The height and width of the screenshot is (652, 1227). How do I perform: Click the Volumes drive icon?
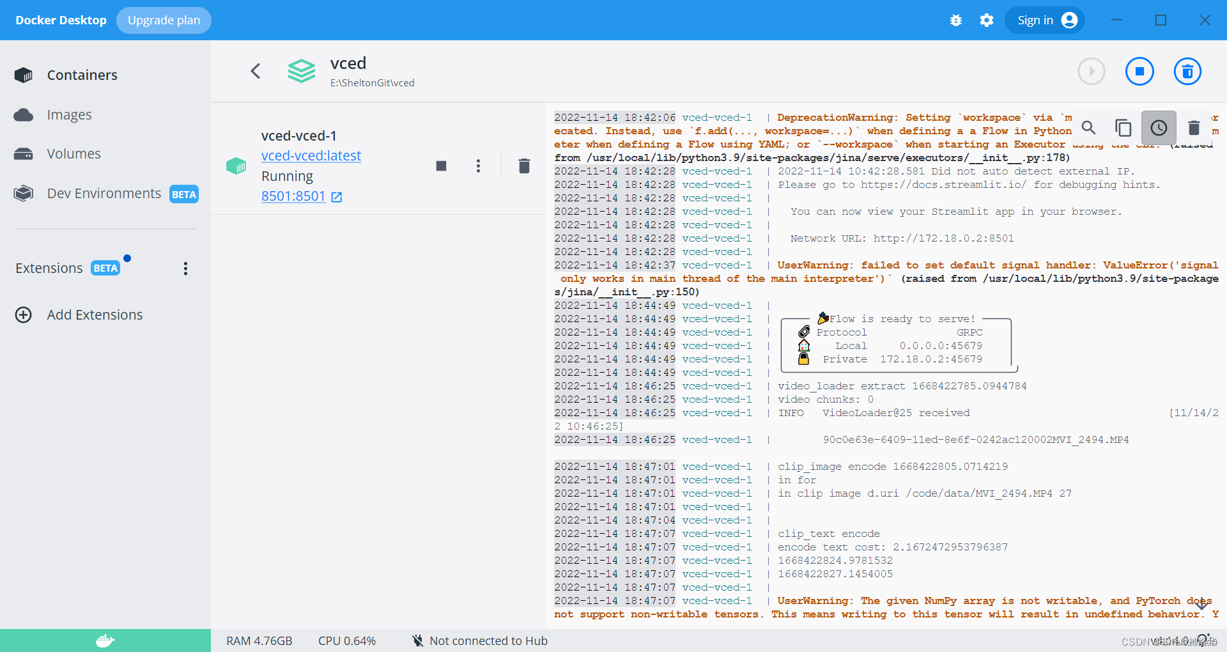pyautogui.click(x=24, y=154)
